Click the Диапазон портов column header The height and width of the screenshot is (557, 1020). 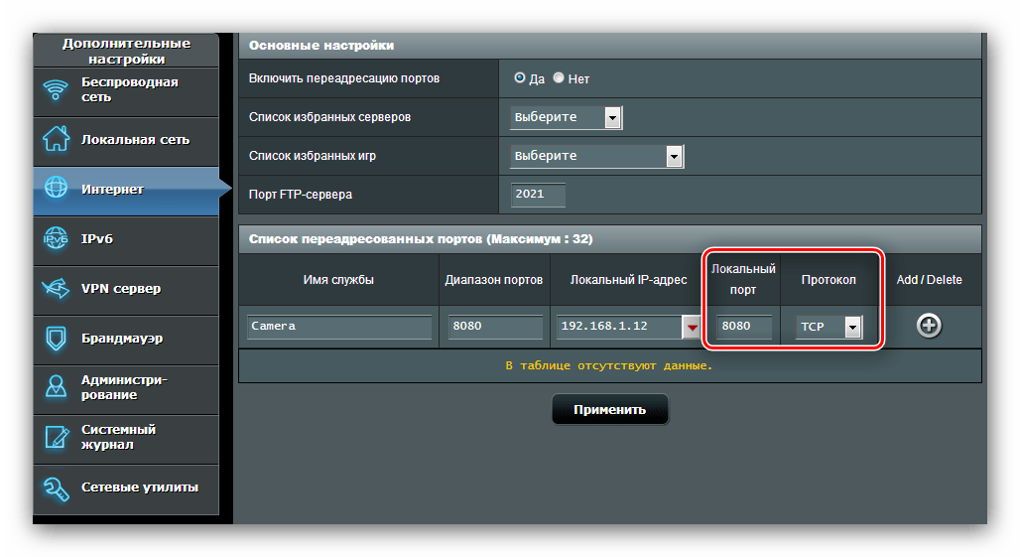[x=494, y=280]
